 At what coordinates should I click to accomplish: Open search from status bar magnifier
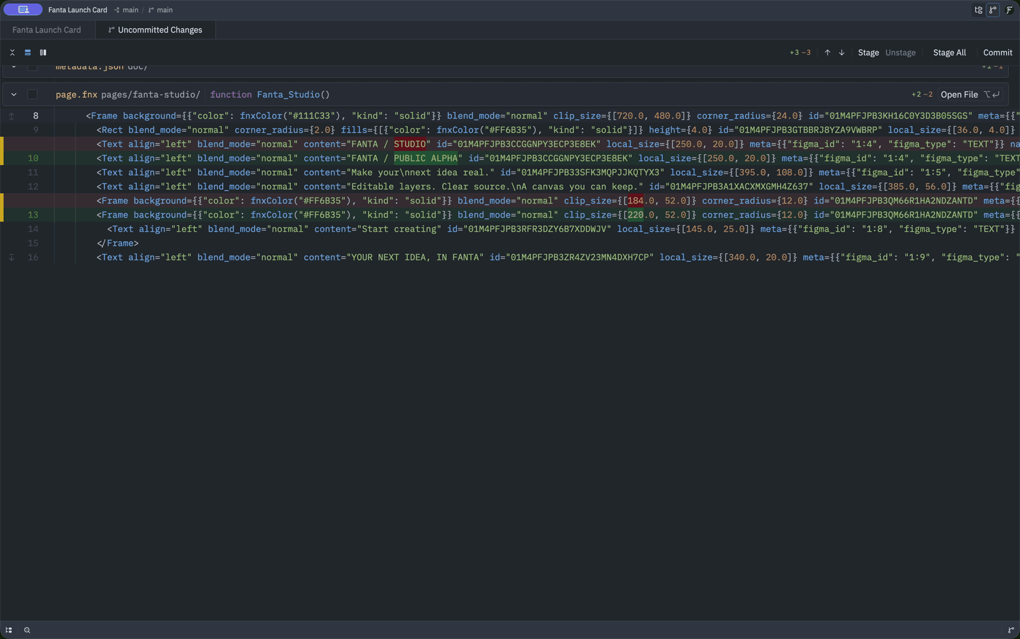[27, 630]
